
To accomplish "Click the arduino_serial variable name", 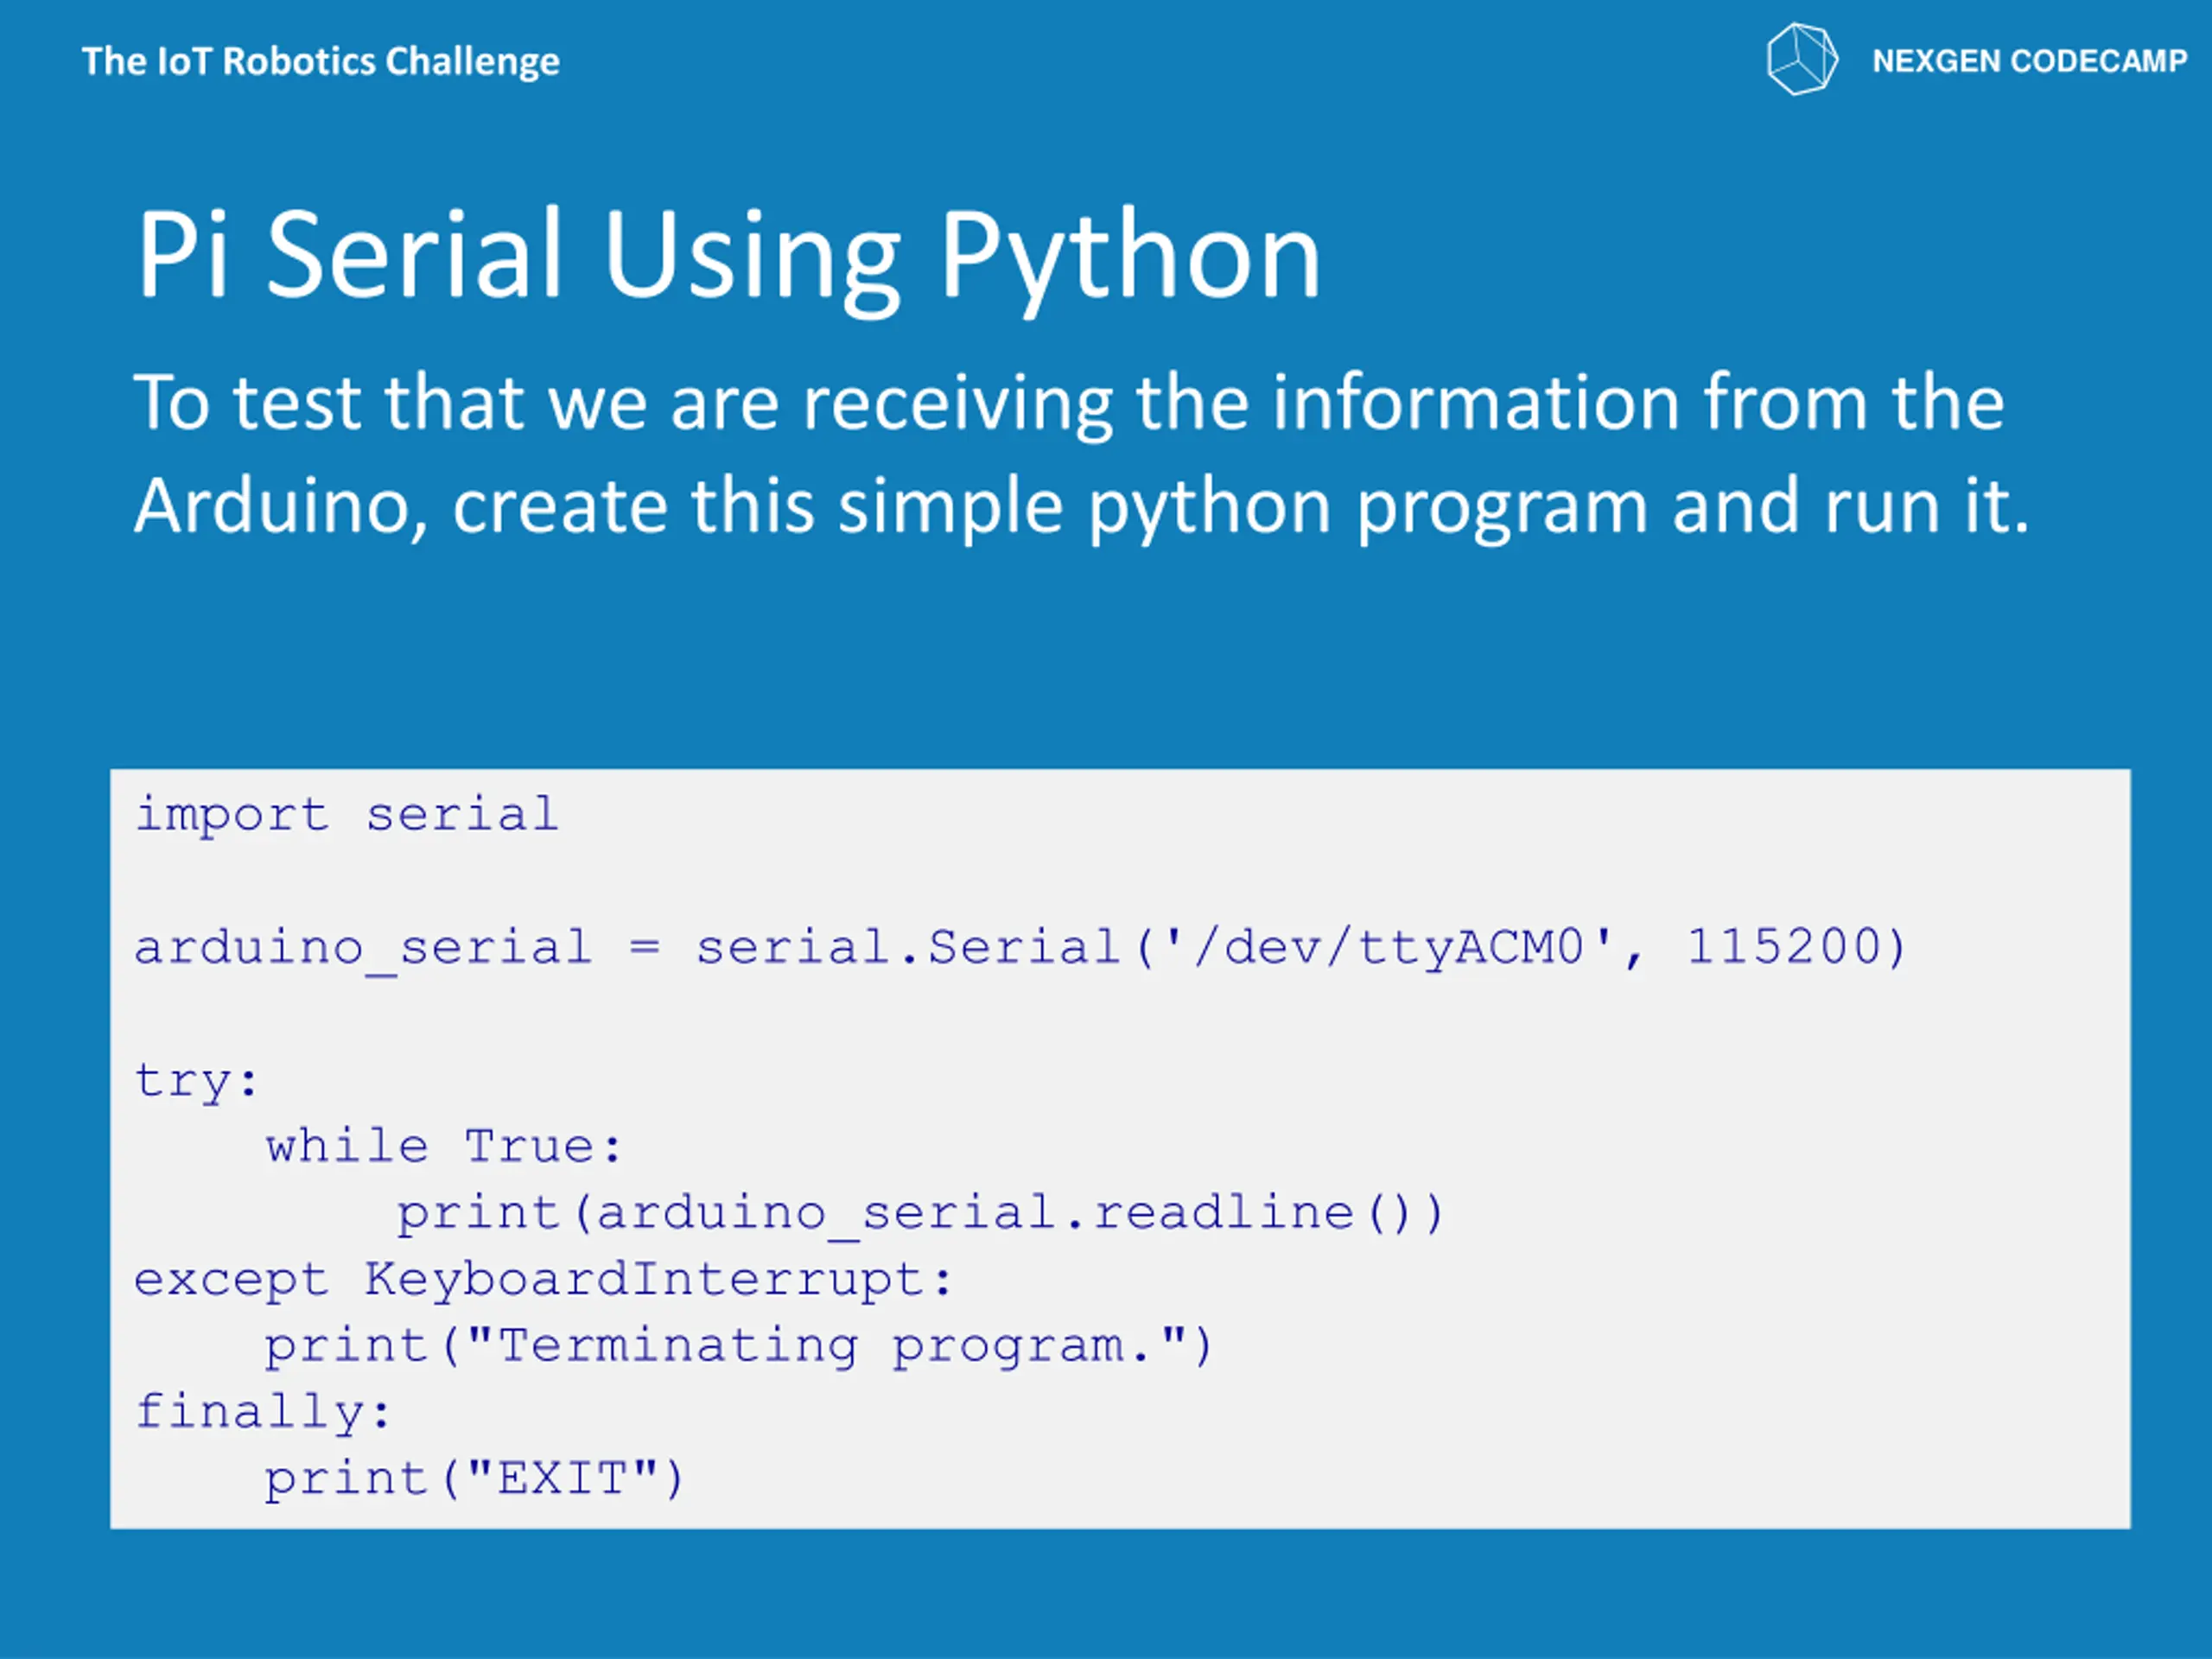I will [363, 948].
